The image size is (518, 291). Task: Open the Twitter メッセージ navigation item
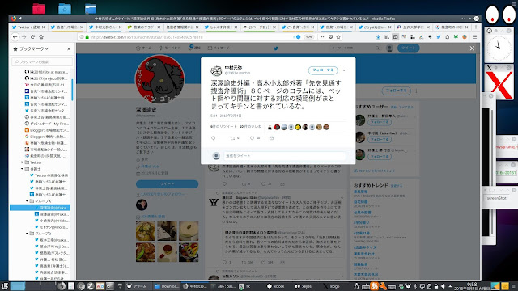tap(219, 48)
